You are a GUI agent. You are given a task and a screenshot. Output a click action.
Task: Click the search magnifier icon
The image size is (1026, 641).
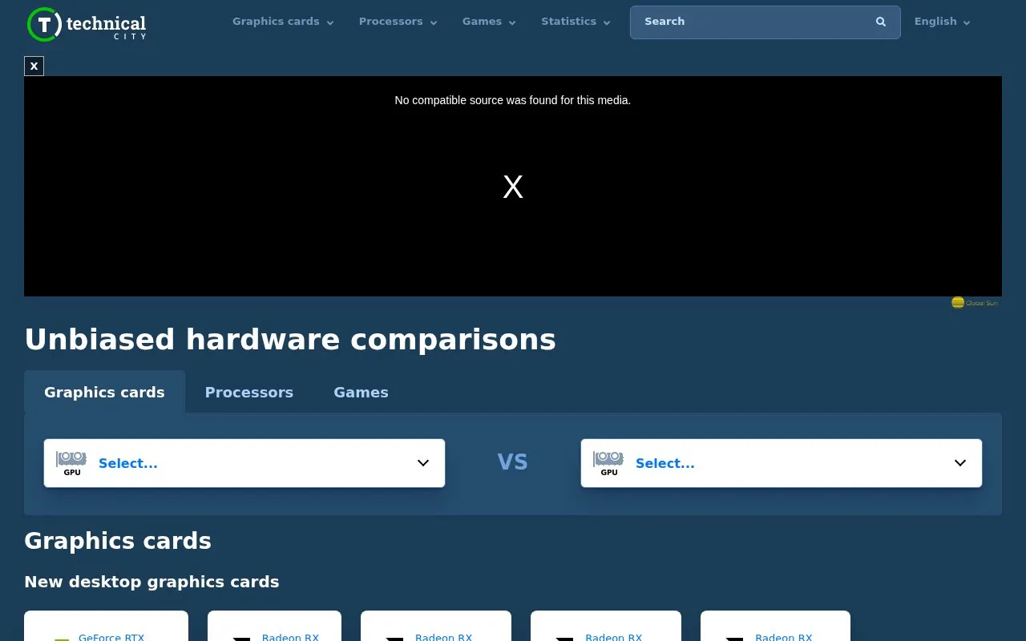point(881,22)
